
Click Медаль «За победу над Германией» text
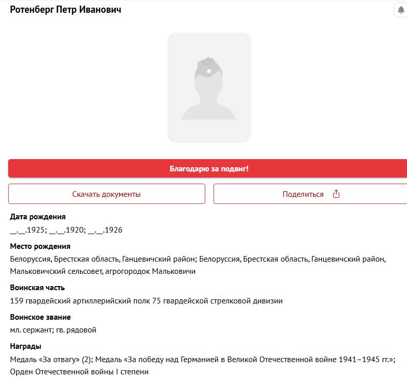[245, 360]
